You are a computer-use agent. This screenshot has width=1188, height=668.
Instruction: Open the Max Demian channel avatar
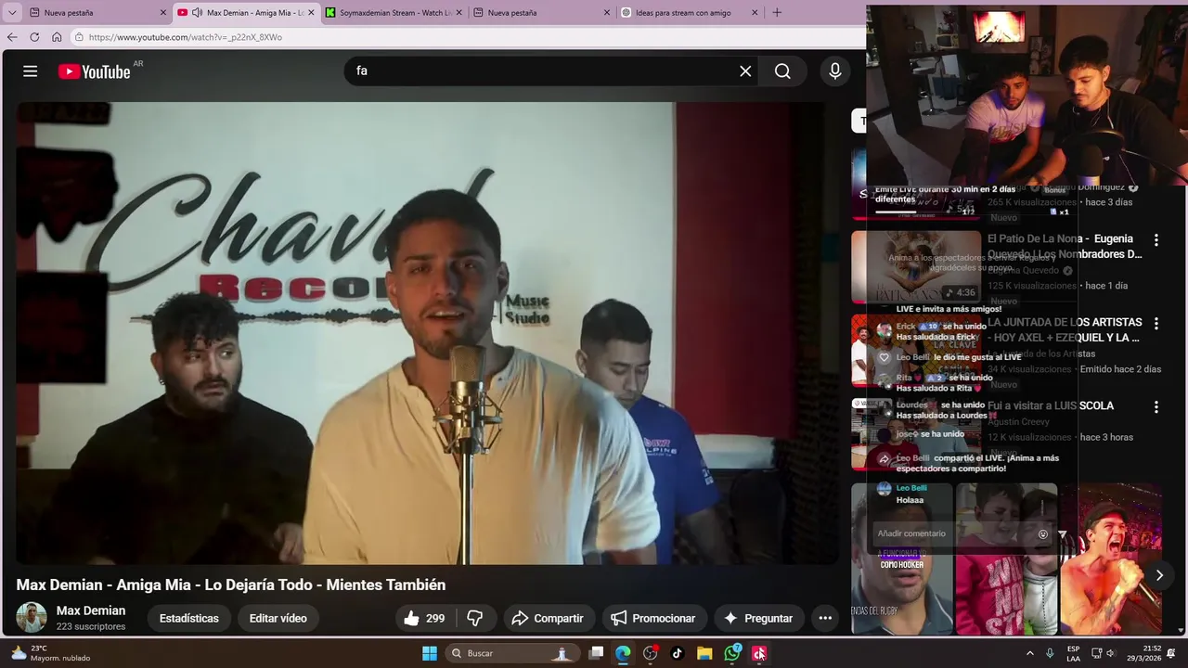[31, 618]
